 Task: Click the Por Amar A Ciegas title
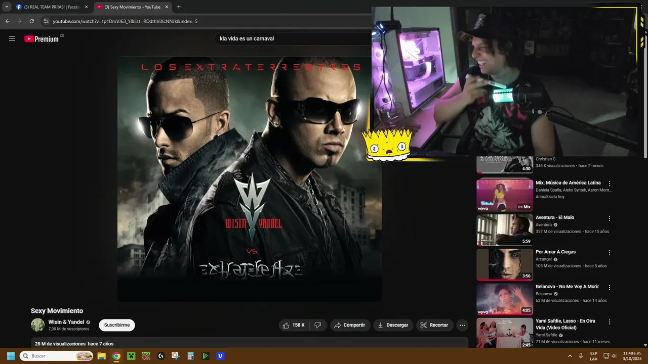pyautogui.click(x=555, y=252)
